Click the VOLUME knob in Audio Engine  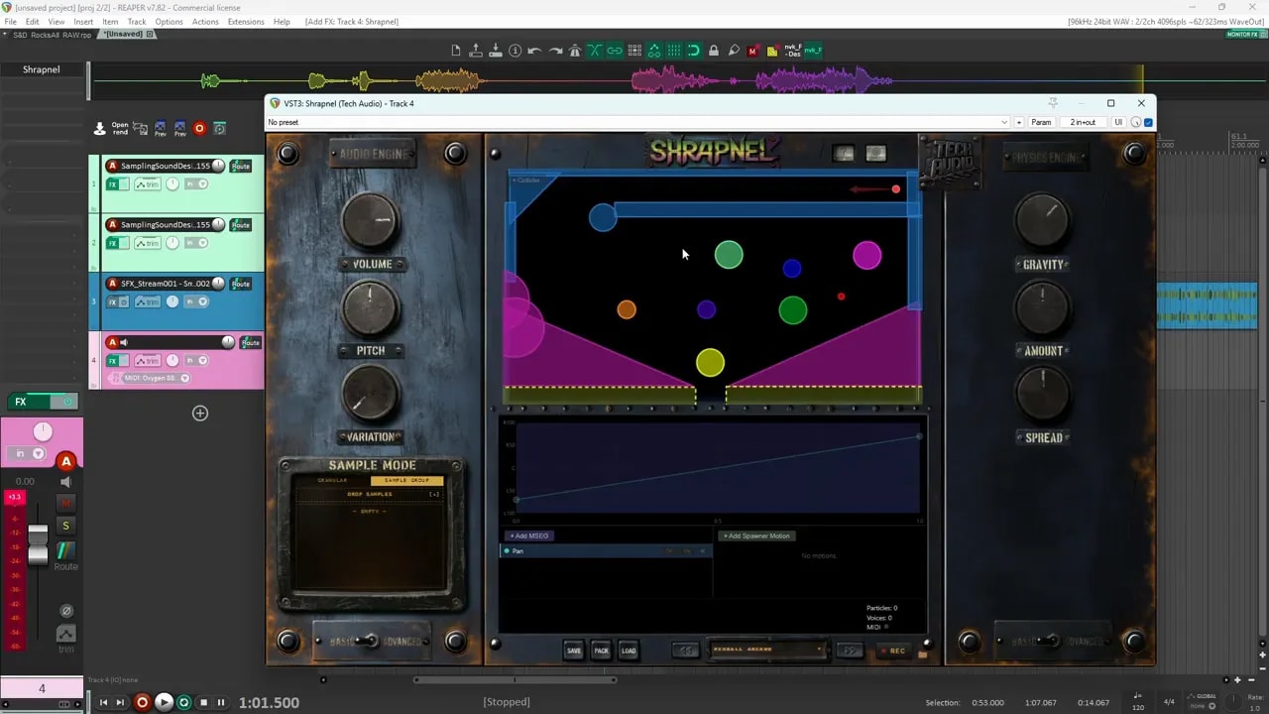pyautogui.click(x=370, y=221)
